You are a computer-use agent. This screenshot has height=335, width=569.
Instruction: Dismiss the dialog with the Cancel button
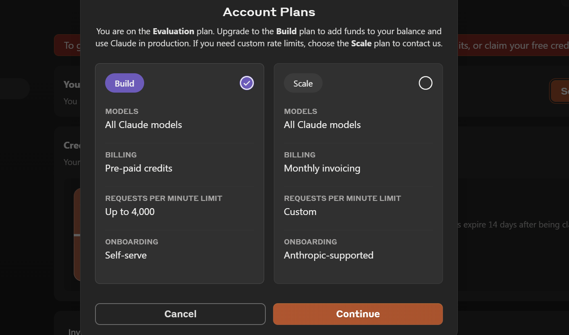coord(180,314)
